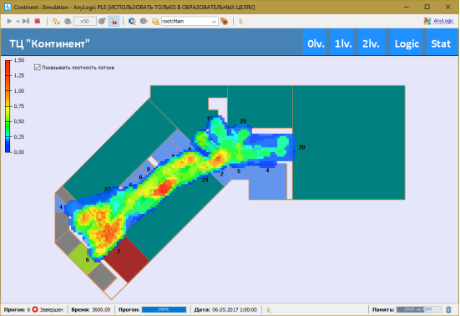The height and width of the screenshot is (316, 460).
Task: Stop the simulation with the red square
Action: tap(38, 21)
